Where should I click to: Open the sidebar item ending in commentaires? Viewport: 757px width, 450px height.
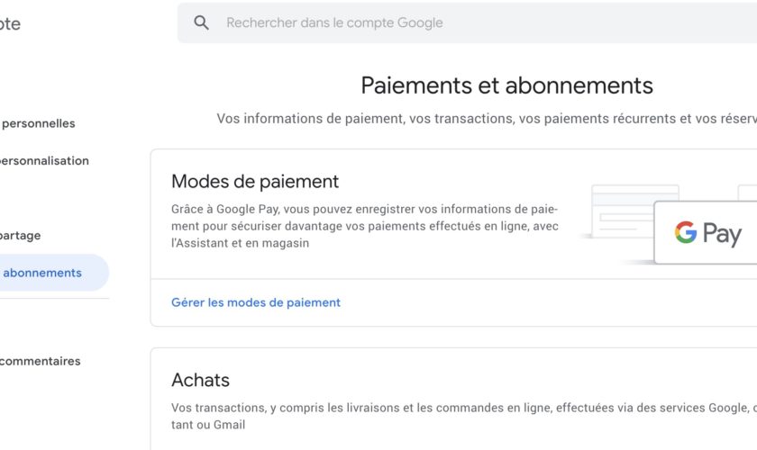[x=40, y=362]
